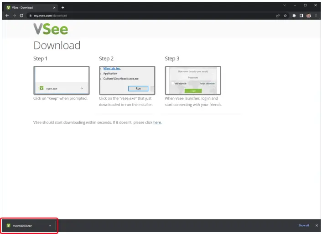
Task: Open Chrome's three-dot menu
Action: (x=316, y=16)
